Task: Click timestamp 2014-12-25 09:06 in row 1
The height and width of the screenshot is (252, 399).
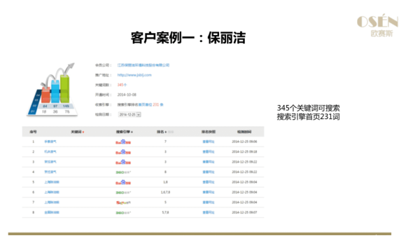Action: tap(244, 141)
